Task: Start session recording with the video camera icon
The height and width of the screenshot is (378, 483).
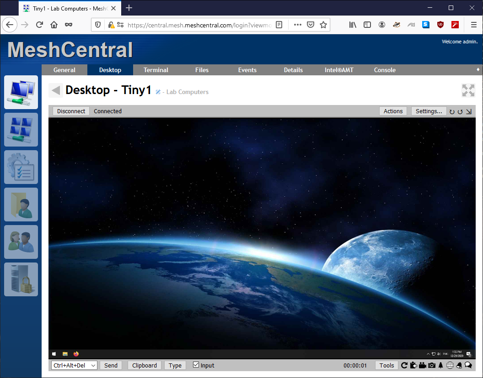Action: pyautogui.click(x=423, y=365)
